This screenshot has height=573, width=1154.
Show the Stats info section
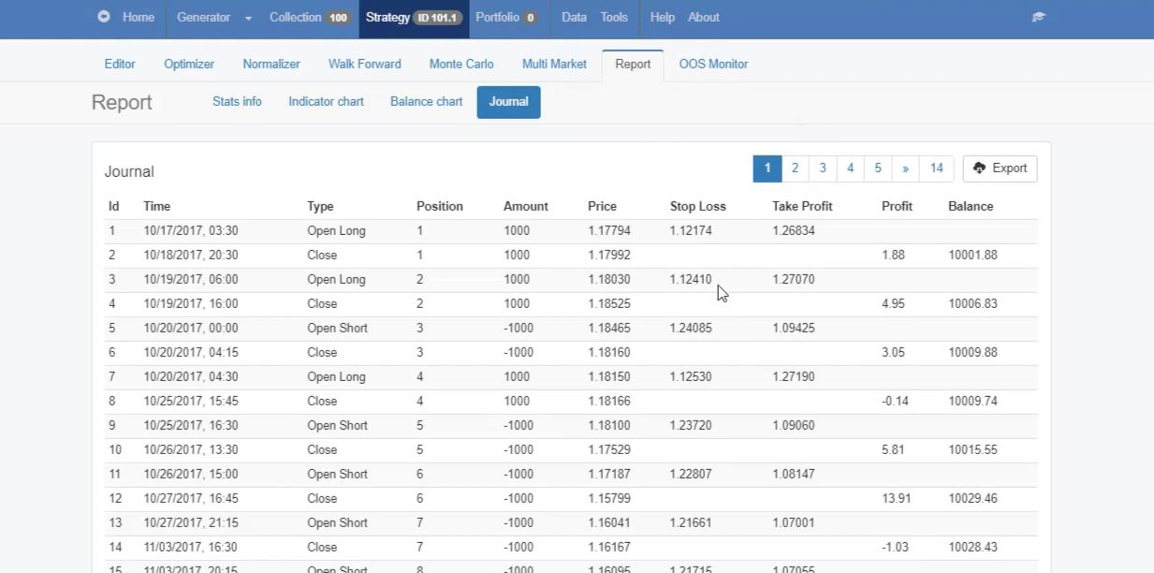coord(237,101)
